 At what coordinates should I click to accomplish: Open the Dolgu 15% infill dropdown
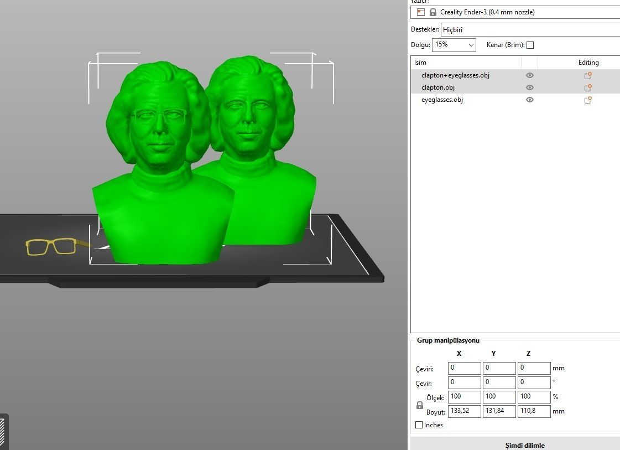(x=454, y=45)
